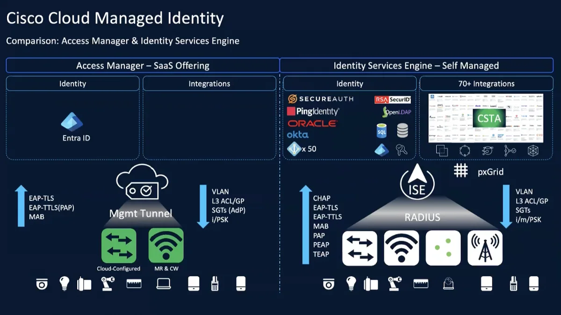Click the light bulb icon in Access Manager device row
Viewport: 561px width, 315px height.
click(x=65, y=283)
